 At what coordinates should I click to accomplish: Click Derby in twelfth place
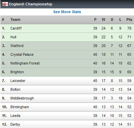click(15, 124)
